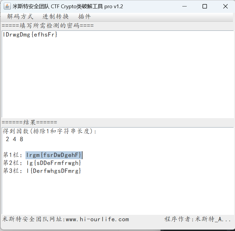Select the 第2栏 result Ig{sDDeFrmfrwgh}
235x231 pixels.
(54, 163)
